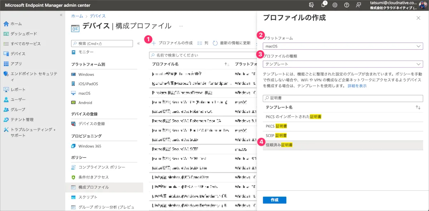Select the 信頼済み証明書 template
Viewport: 429px width, 211px height.
coord(280,145)
